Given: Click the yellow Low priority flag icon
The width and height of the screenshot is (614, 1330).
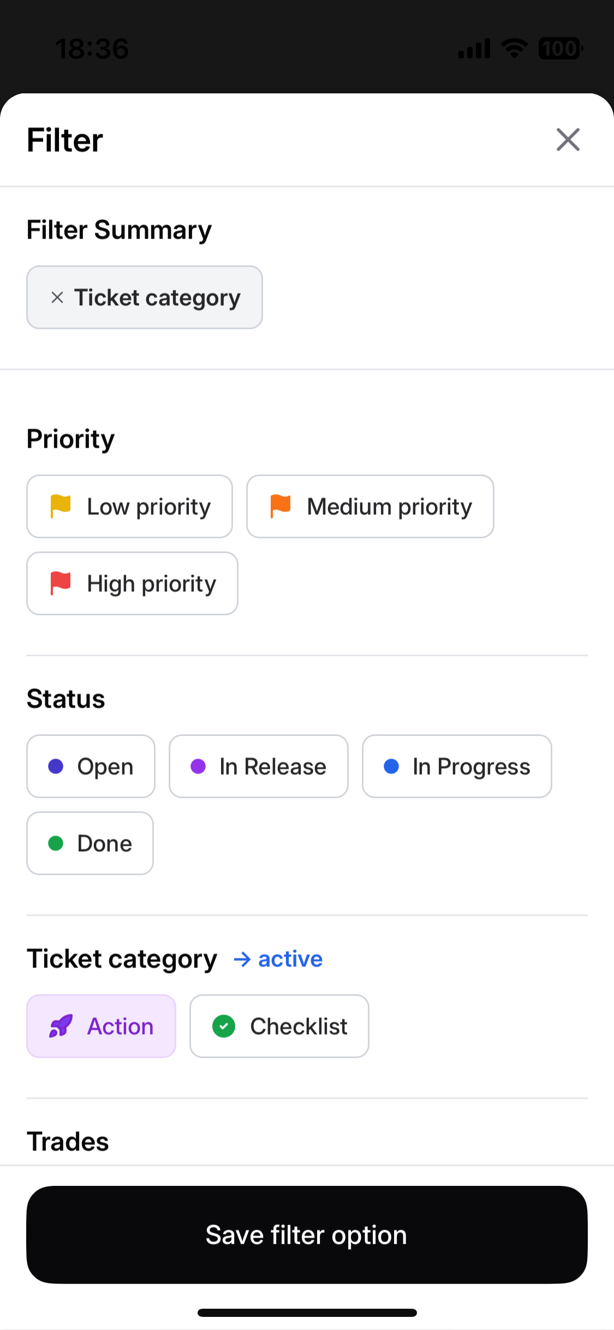Looking at the screenshot, I should (x=61, y=506).
